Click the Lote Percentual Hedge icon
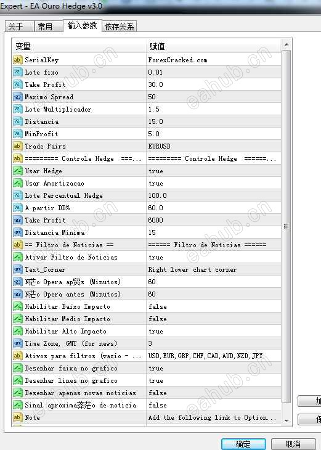The height and width of the screenshot is (450, 321). pyautogui.click(x=17, y=195)
